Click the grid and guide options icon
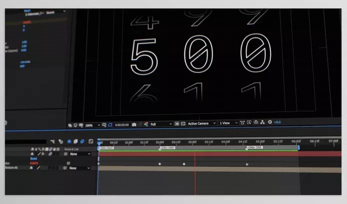Viewport: 347px width, 204px height. [104, 125]
